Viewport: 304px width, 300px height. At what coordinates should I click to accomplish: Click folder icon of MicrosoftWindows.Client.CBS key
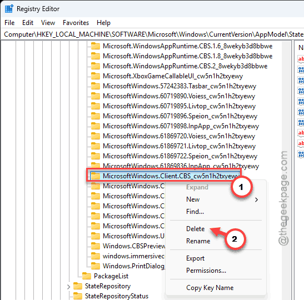coord(96,176)
